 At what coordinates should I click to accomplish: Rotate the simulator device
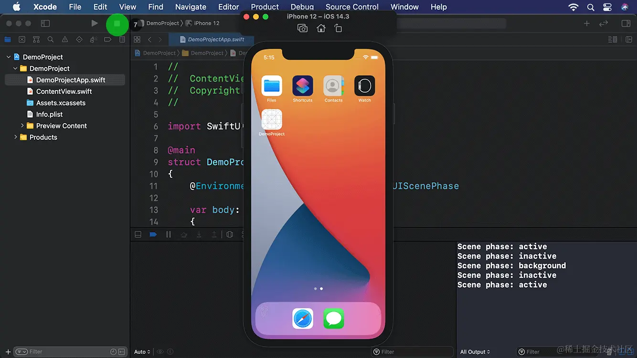(x=339, y=29)
